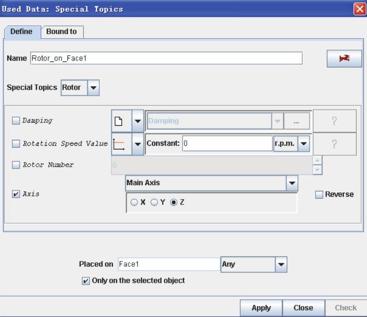Select the X axis radio button
Image resolution: width=367 pixels, height=317 pixels.
click(x=134, y=203)
